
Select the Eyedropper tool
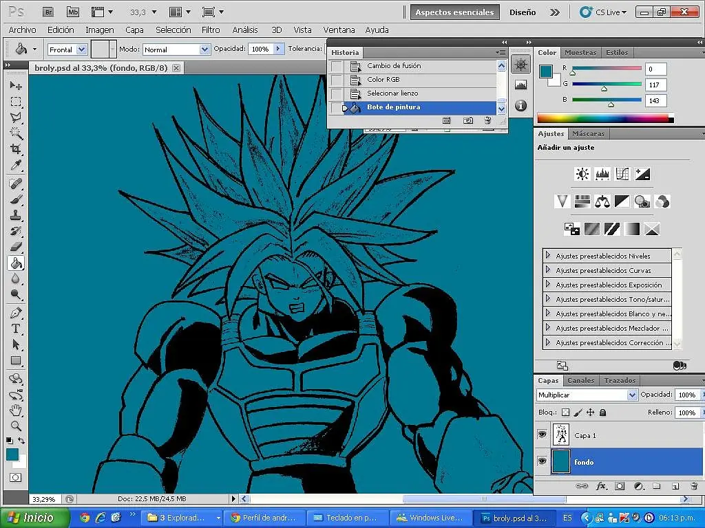click(16, 165)
